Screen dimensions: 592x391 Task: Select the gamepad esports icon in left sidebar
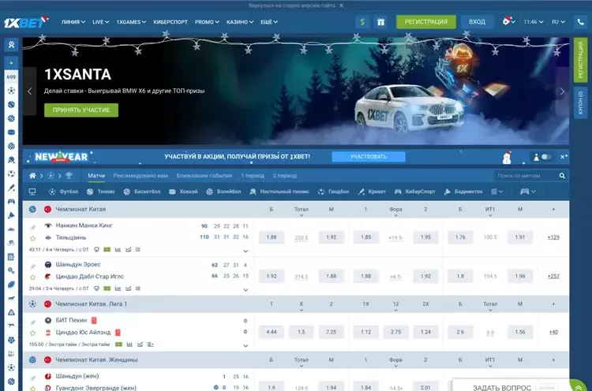(x=11, y=201)
